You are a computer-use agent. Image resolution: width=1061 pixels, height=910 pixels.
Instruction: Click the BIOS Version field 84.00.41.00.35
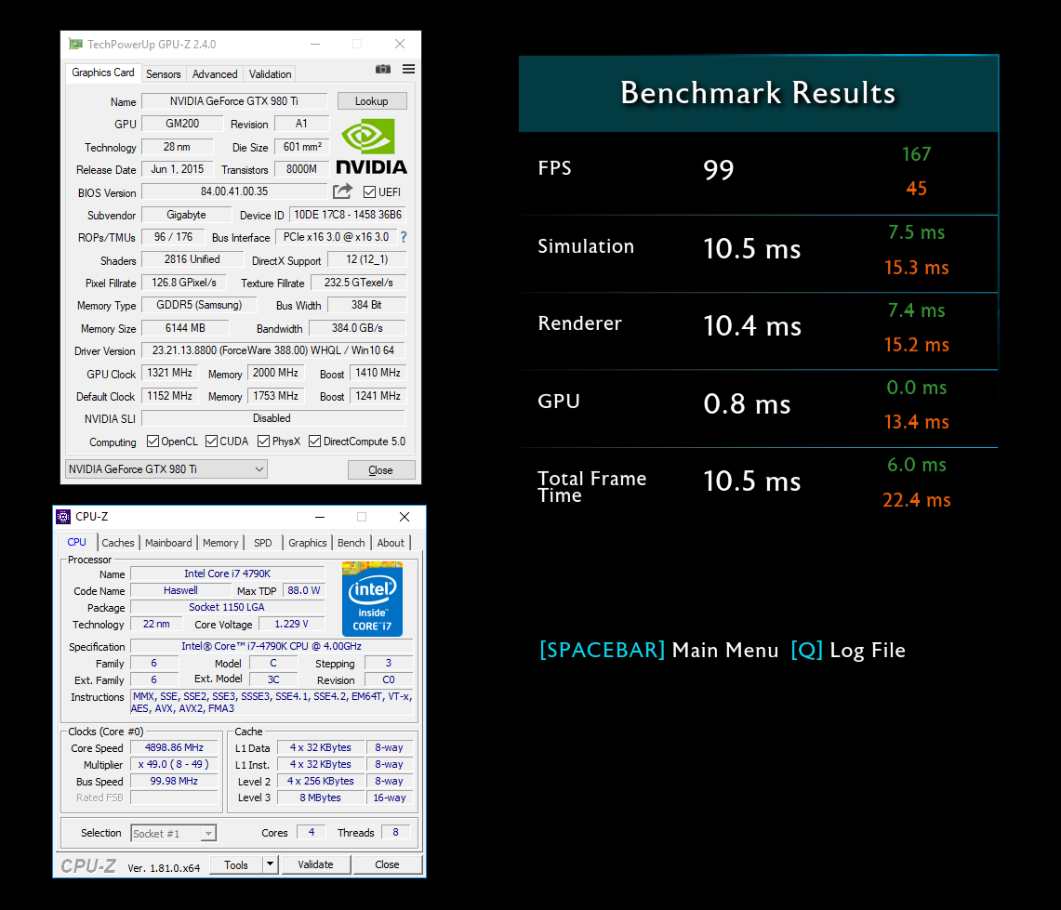(234, 191)
